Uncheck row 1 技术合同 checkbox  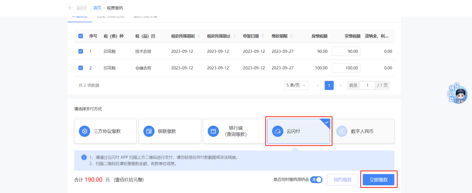pos(81,51)
